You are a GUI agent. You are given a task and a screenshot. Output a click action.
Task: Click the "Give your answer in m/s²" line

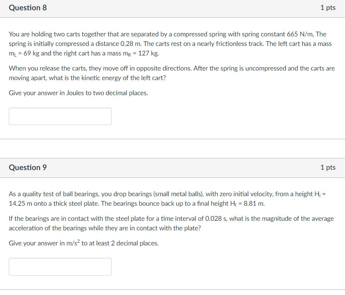(x=84, y=243)
